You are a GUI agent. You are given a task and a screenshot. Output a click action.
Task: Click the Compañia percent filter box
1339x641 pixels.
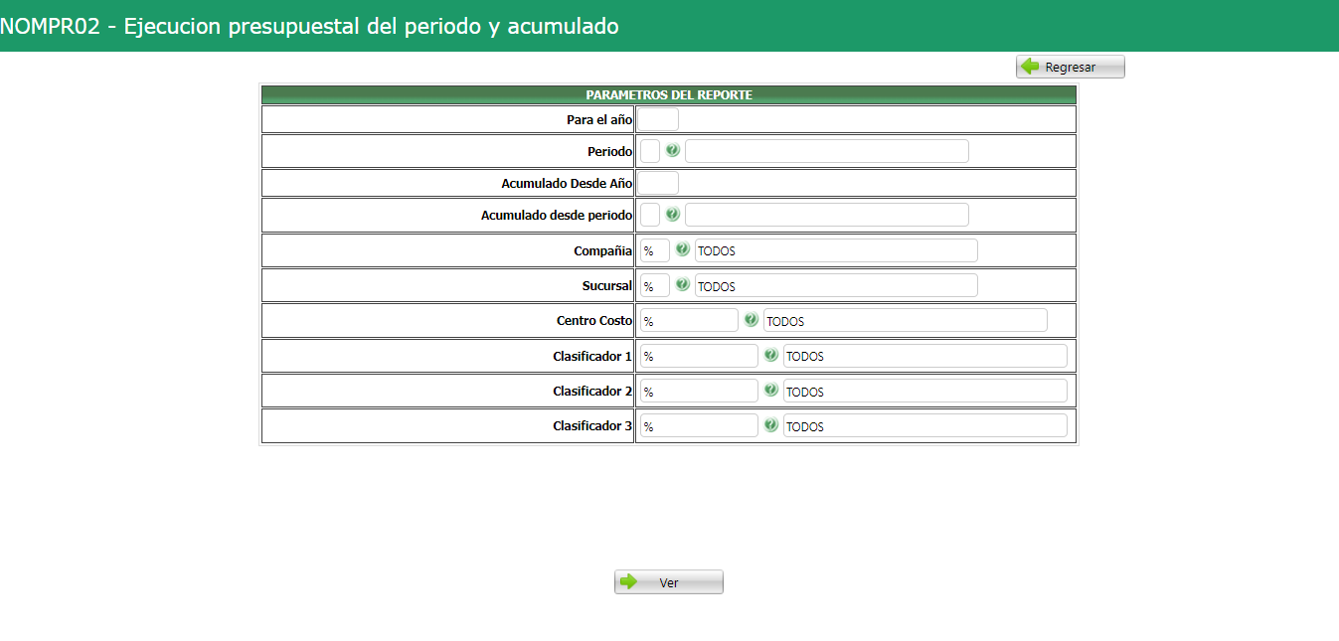click(x=654, y=250)
